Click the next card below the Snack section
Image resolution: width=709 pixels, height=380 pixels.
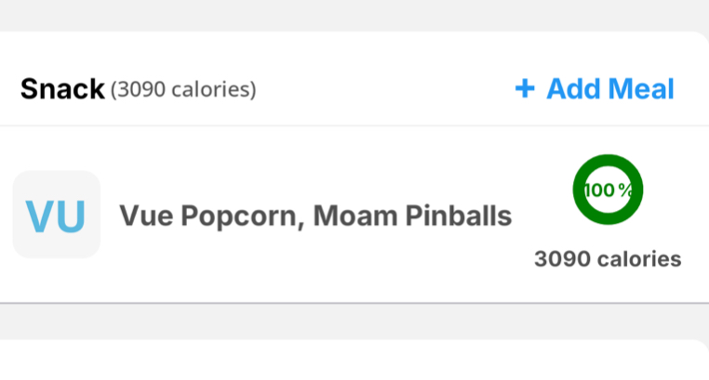click(354, 362)
